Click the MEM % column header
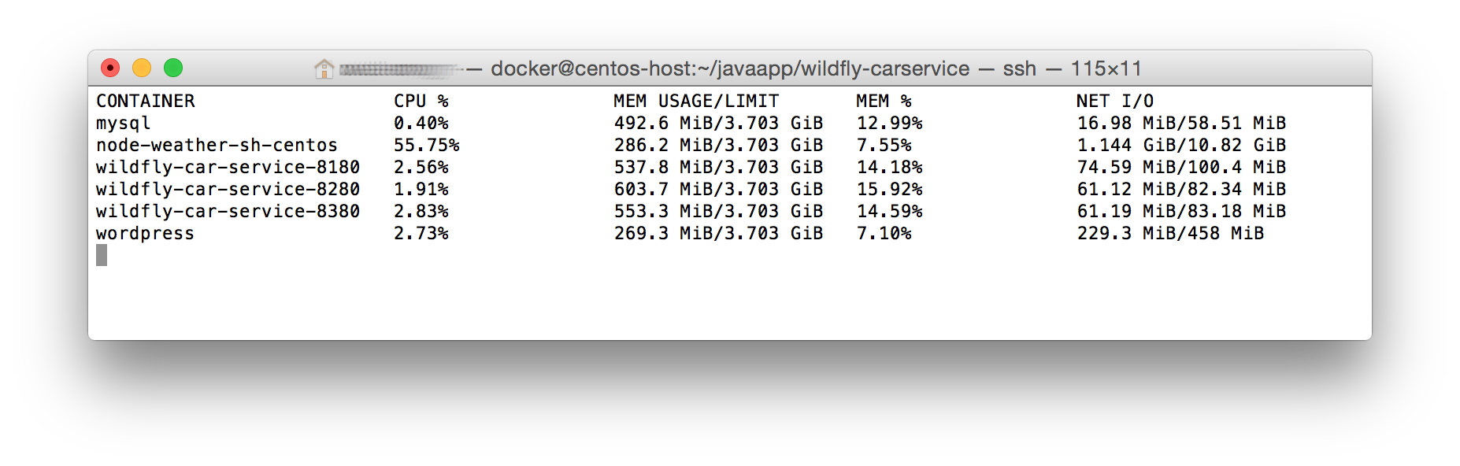The width and height of the screenshot is (1460, 466). point(884,101)
